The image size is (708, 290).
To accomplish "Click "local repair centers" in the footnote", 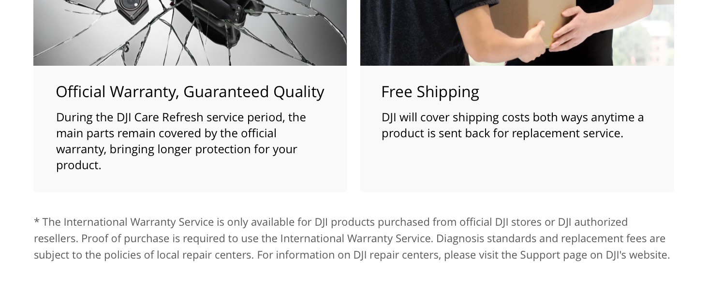I will pyautogui.click(x=205, y=255).
